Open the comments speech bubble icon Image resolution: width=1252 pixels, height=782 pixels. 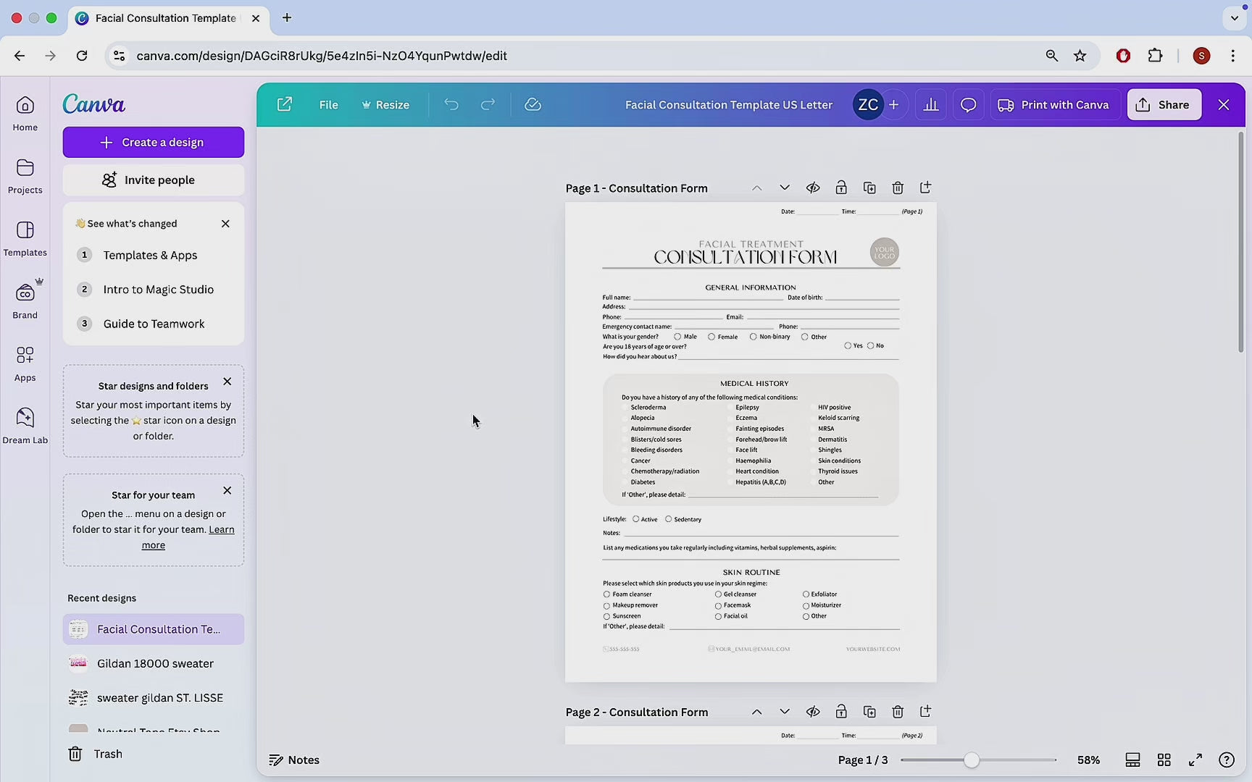point(968,105)
